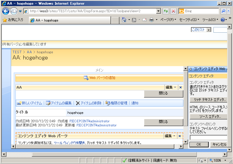This screenshot has height=164, width=233.
Task: Click Web パーツの追加 link
Action: pyautogui.click(x=102, y=78)
